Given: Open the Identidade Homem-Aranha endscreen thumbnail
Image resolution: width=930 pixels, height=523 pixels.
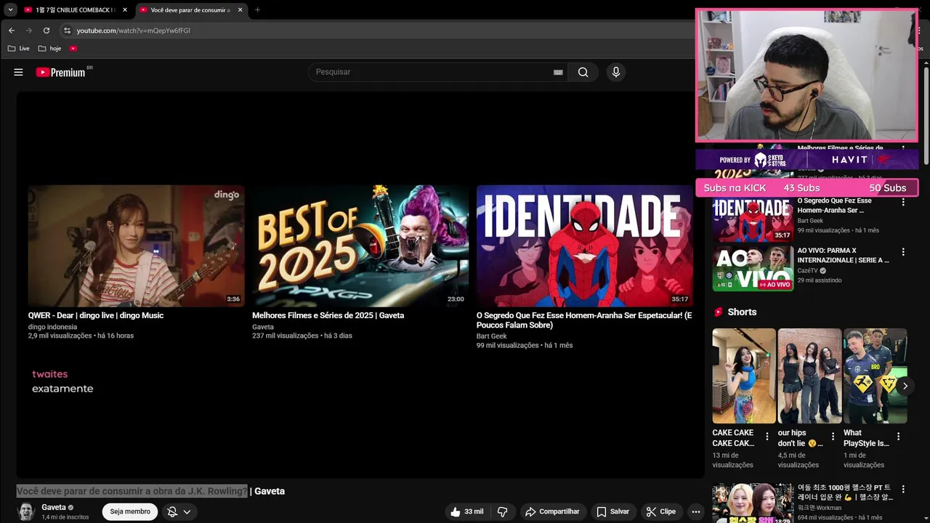Looking at the screenshot, I should 585,246.
